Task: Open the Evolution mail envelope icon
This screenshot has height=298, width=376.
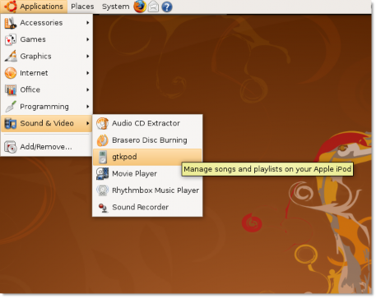Action: point(153,7)
